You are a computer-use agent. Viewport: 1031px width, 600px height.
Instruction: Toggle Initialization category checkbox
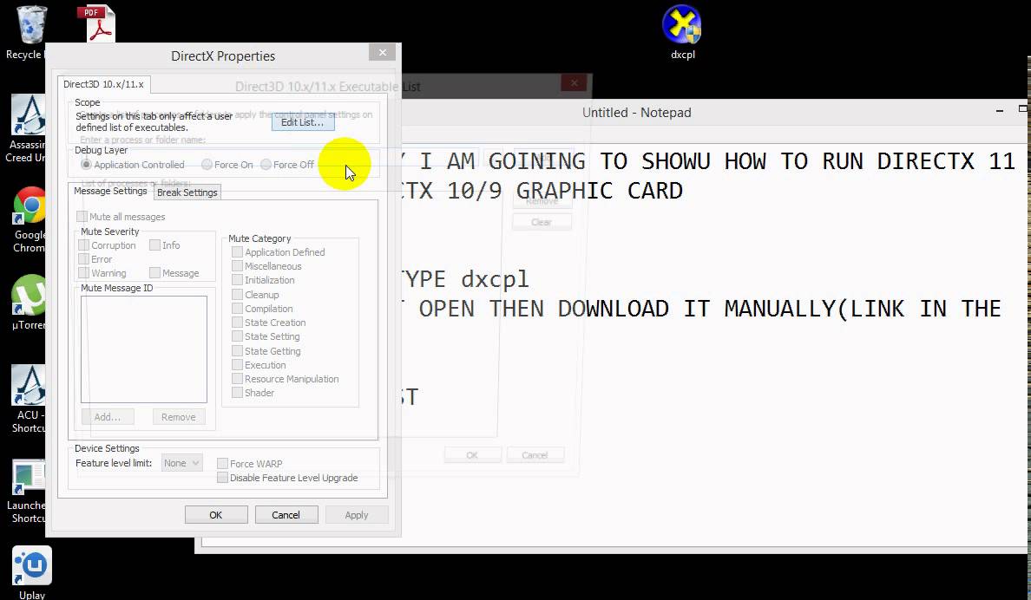coord(238,280)
